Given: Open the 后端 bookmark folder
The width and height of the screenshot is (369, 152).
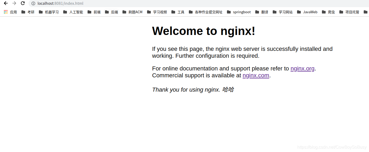Looking at the screenshot, I should [x=111, y=12].
